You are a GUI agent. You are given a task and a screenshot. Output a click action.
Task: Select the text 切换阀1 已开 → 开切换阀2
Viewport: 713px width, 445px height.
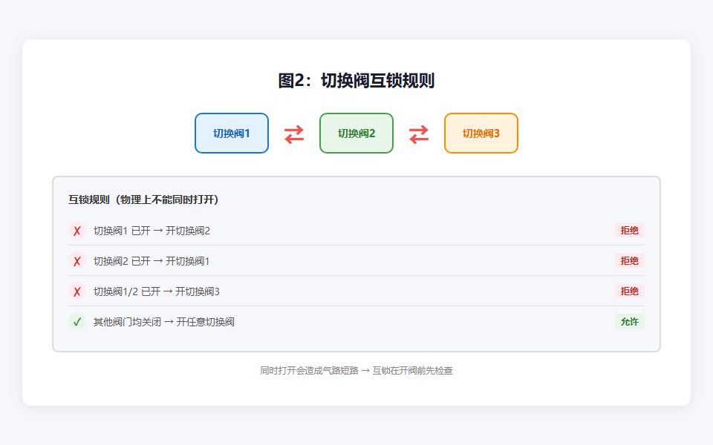click(x=152, y=231)
